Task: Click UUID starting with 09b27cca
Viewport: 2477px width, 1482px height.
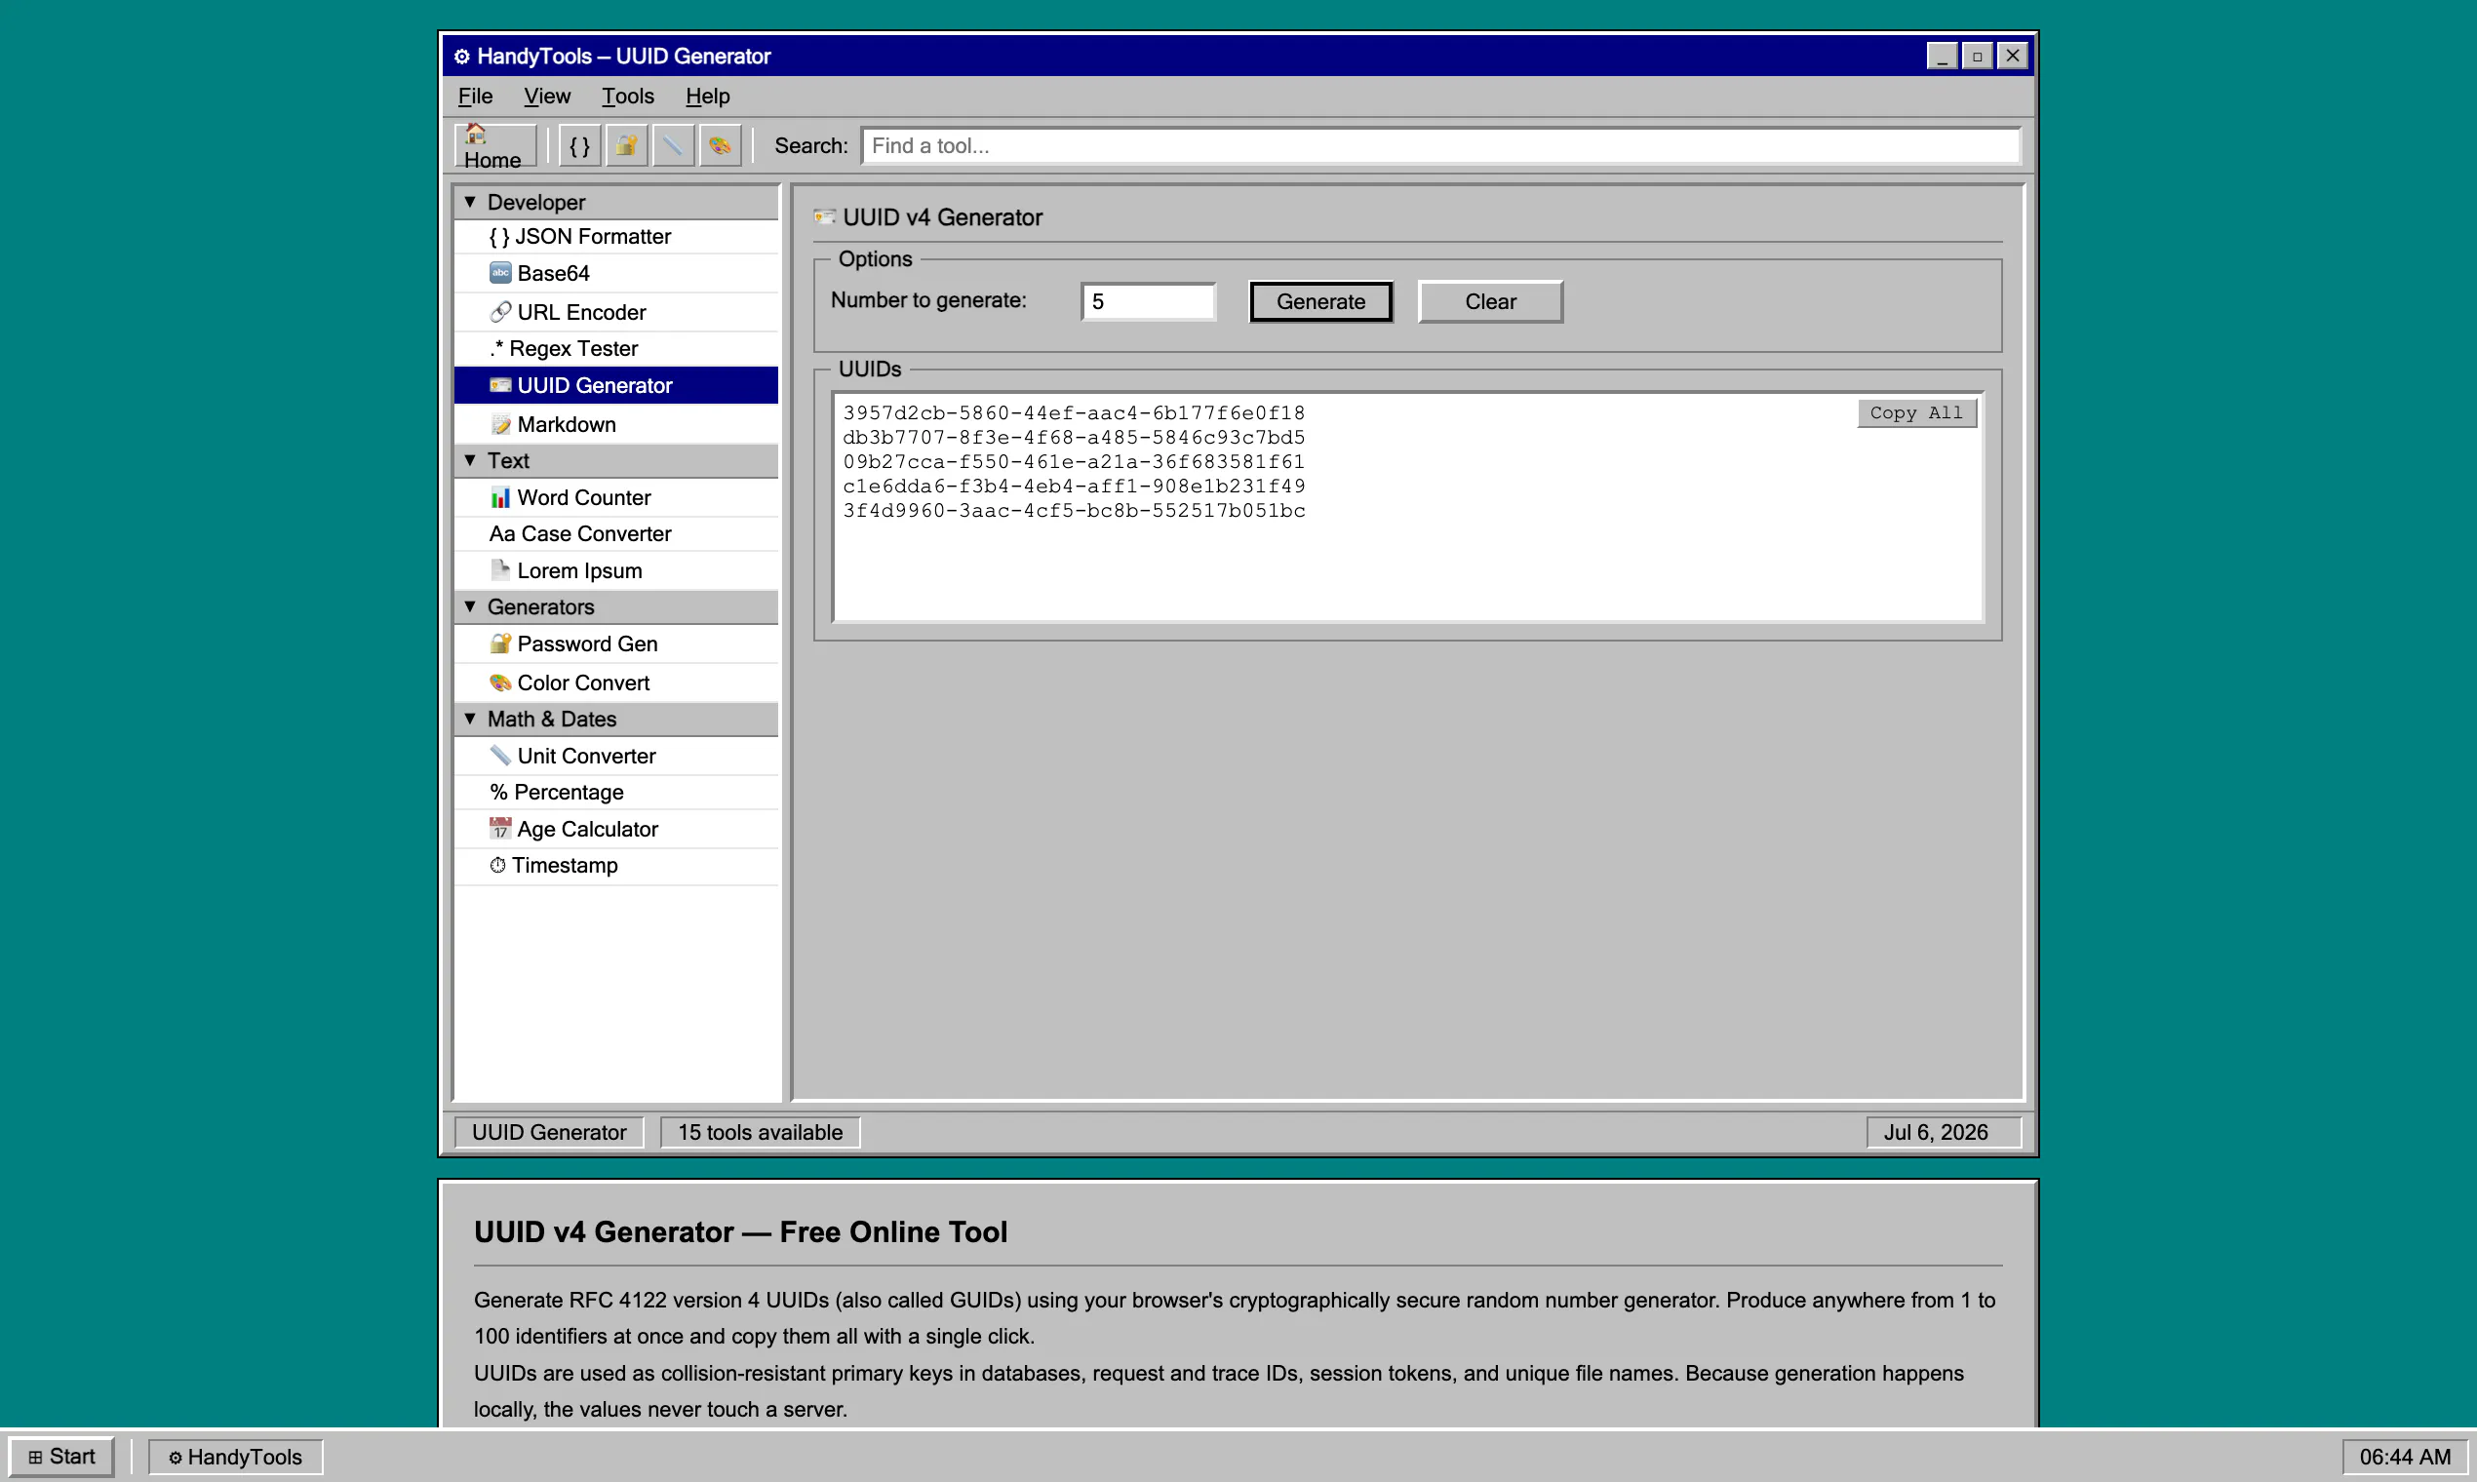Action: point(1074,462)
